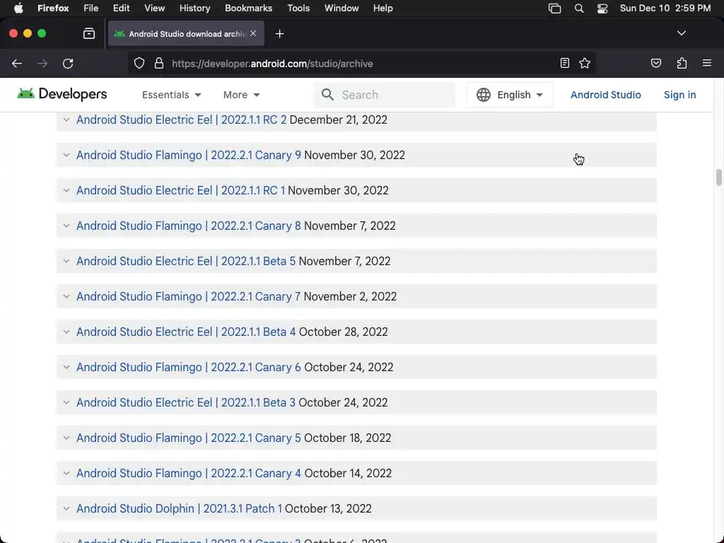724x543 pixels.
Task: Click the date and time in menu bar
Action: click(665, 8)
